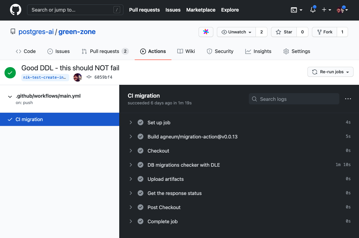Image resolution: width=359 pixels, height=238 pixels.
Task: Expand the Checkout step
Action: [x=131, y=151]
